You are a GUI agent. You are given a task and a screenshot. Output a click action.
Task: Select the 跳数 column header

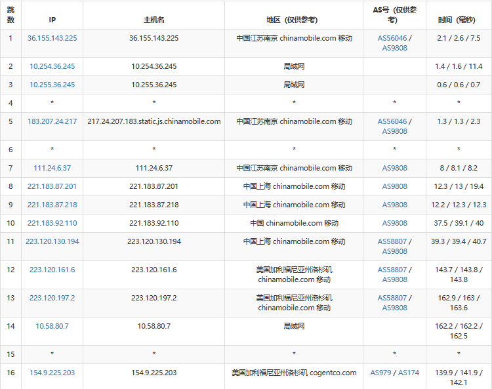10,14
